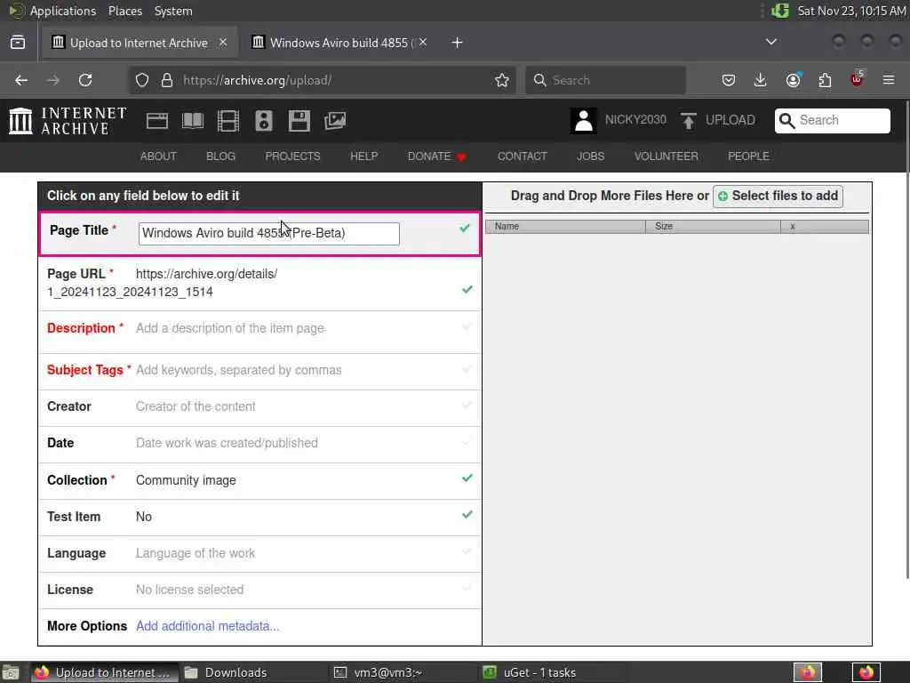
Task: Click the uBlock Origin extension icon
Action: 857,79
